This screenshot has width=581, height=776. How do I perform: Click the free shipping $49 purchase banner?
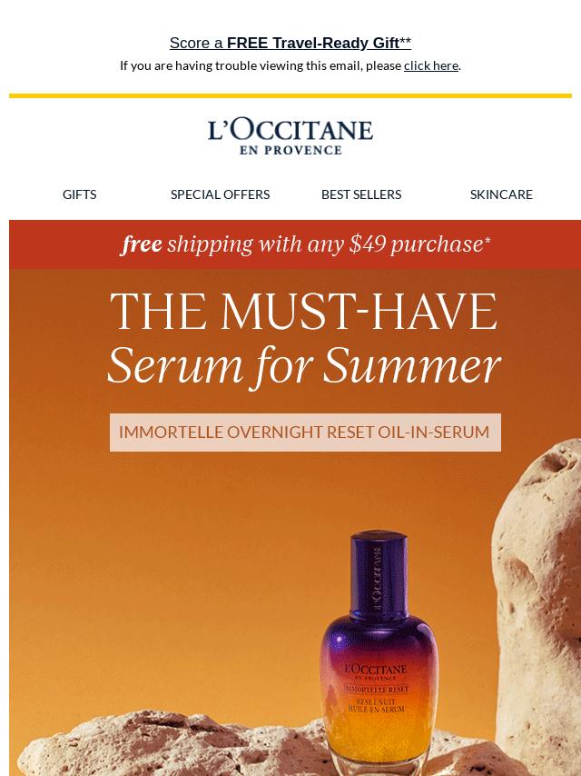295,244
